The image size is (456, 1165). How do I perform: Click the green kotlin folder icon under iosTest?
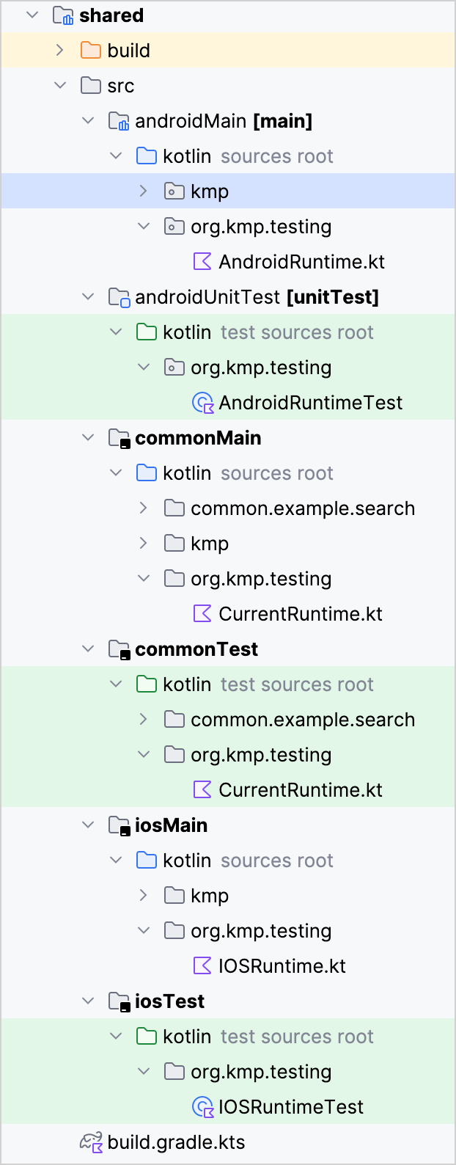pyautogui.click(x=147, y=1037)
